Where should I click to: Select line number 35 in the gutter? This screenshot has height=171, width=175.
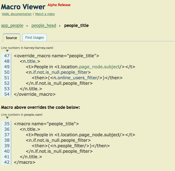(7, 124)
